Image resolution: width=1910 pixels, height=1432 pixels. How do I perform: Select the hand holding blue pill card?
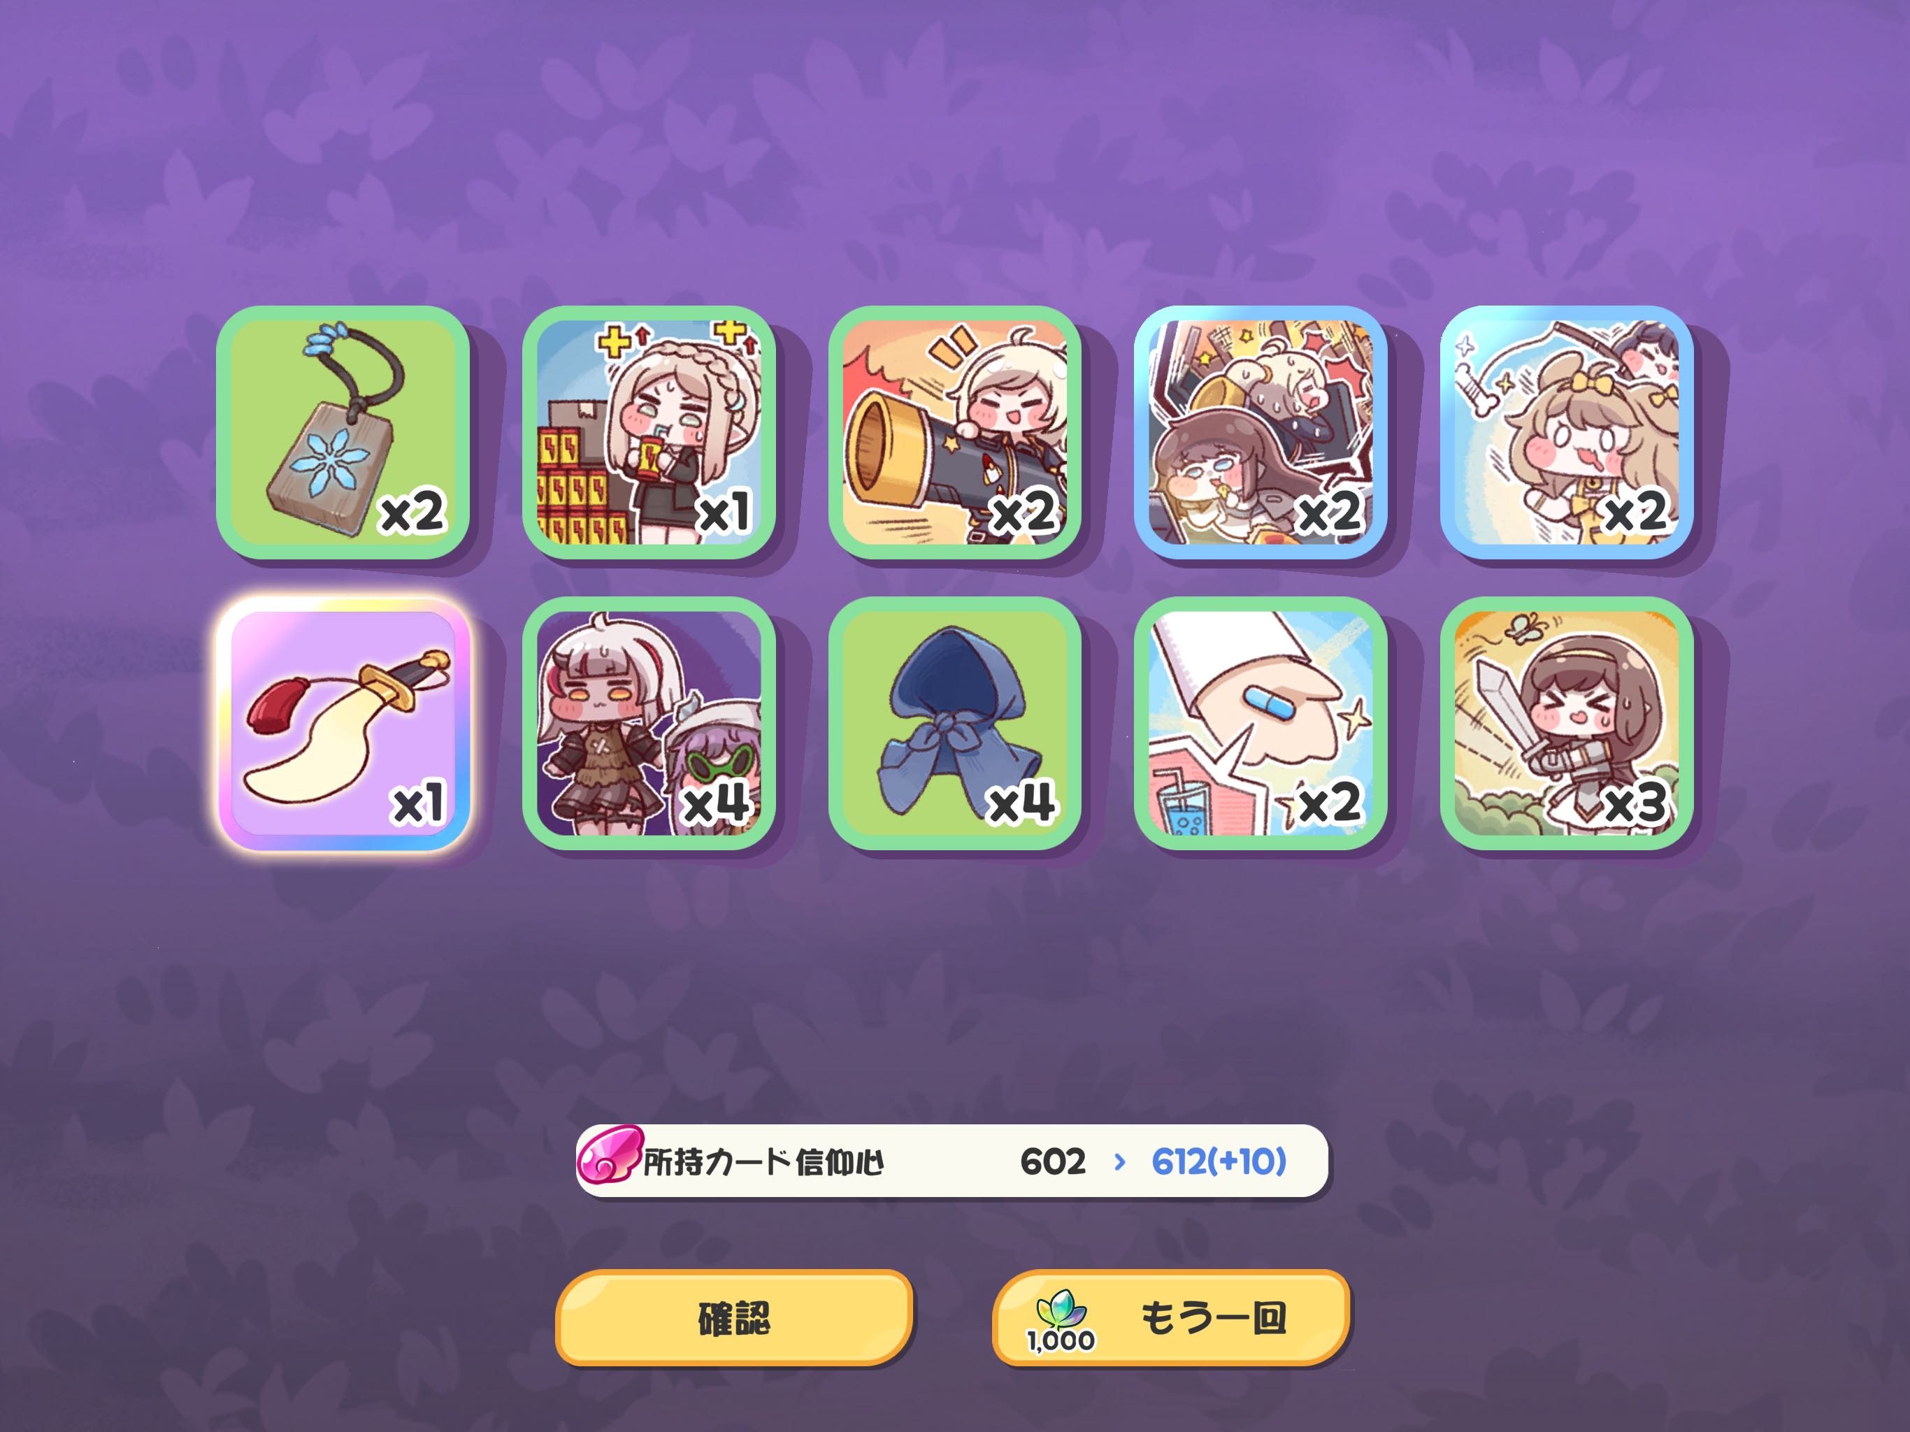point(1260,724)
